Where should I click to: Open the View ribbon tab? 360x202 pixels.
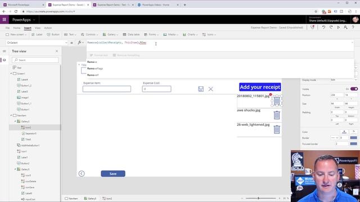pos(38,28)
